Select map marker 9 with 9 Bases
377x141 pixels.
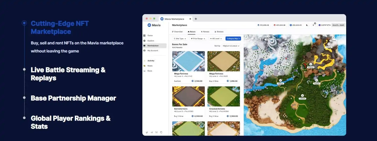280,82
